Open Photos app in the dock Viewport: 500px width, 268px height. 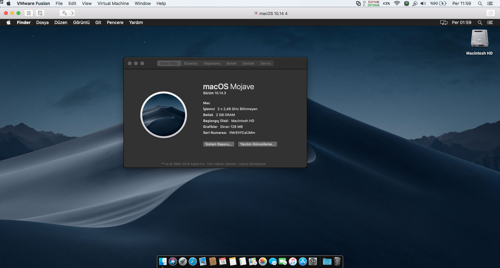tap(263, 261)
